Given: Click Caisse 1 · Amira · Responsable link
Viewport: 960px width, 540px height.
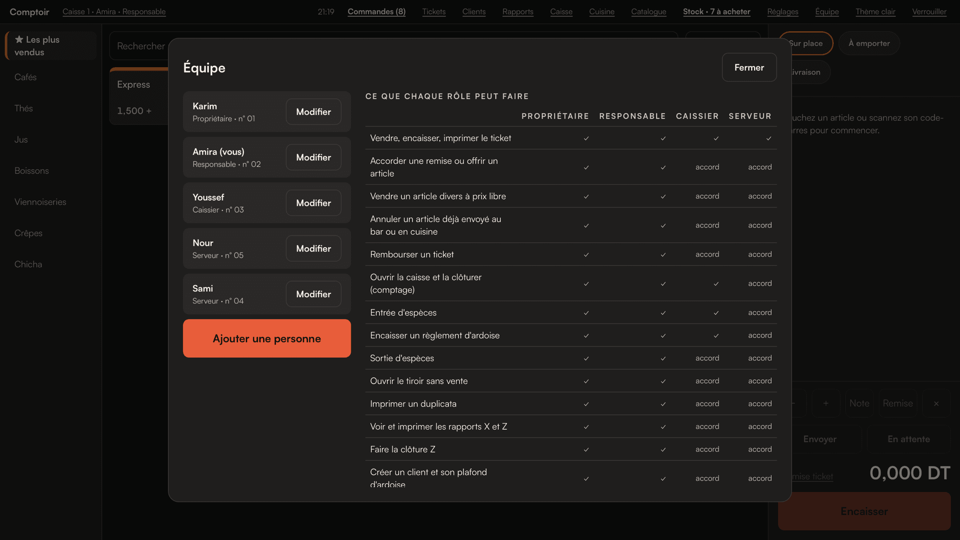Looking at the screenshot, I should [114, 12].
